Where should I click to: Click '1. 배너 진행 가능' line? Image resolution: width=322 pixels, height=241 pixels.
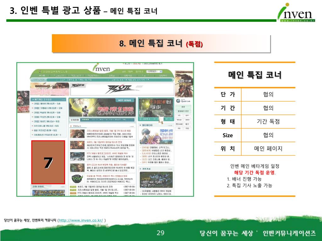(x=244, y=179)
